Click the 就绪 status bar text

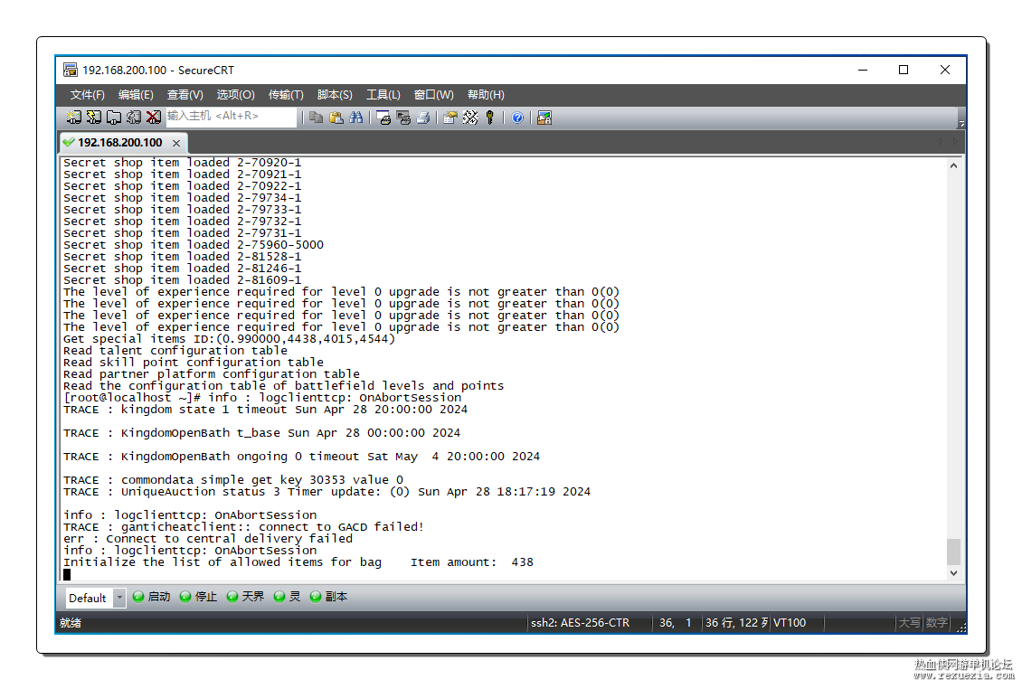(71, 622)
